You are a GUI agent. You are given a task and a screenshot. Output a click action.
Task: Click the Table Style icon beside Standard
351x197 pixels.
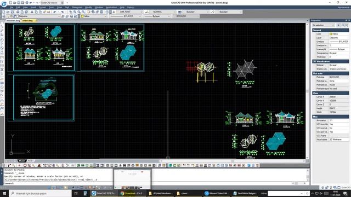[x=180, y=12]
